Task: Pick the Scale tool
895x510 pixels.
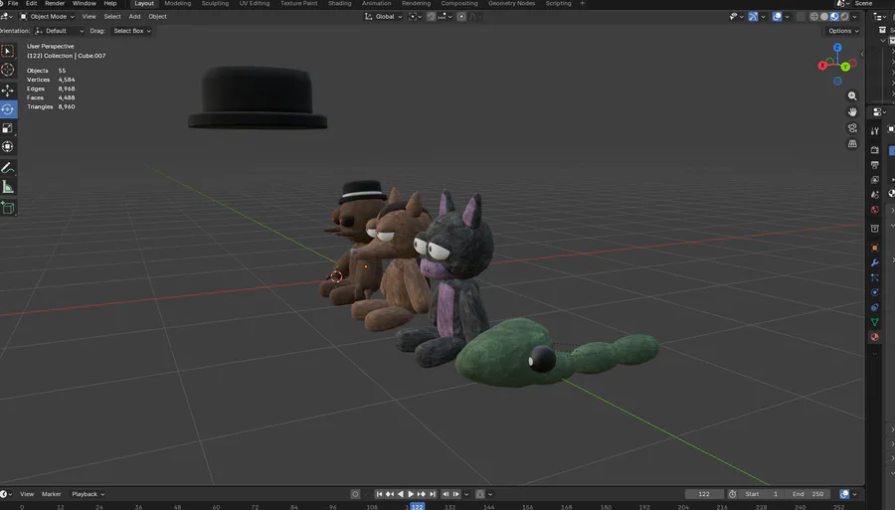Action: [x=8, y=128]
